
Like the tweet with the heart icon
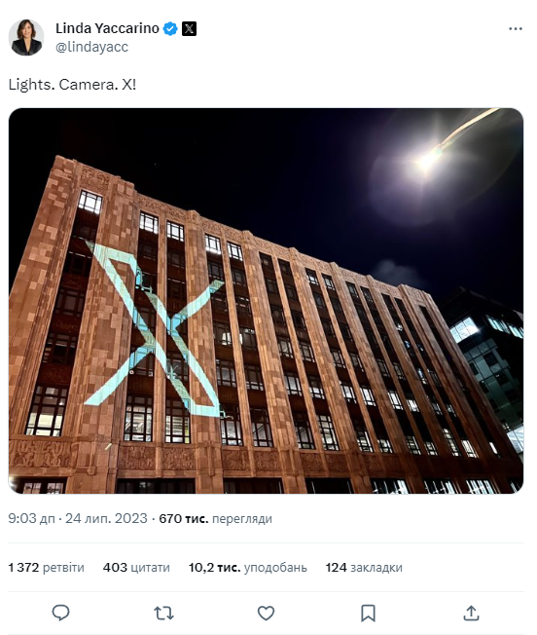[x=266, y=614]
